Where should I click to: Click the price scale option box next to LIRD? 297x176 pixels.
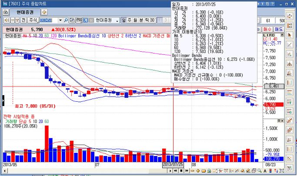pos(282,35)
